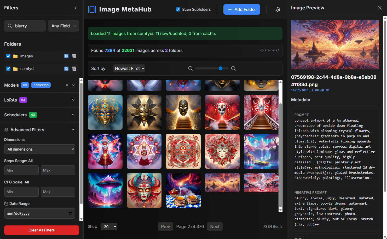Click the zoom out magnifier icon
Viewport: 387px width, 239px height.
pyautogui.click(x=190, y=68)
